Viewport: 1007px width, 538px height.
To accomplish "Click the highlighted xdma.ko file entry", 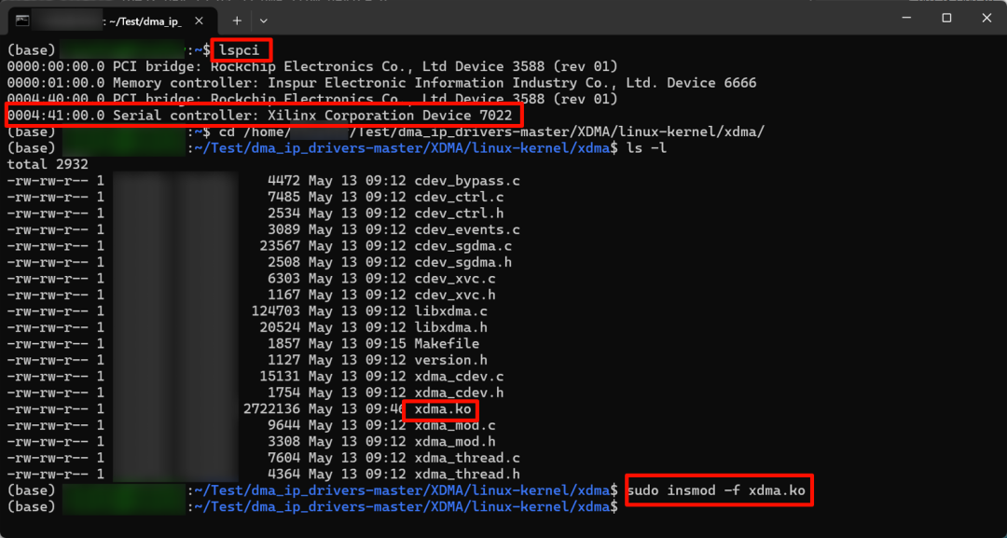I will [441, 410].
